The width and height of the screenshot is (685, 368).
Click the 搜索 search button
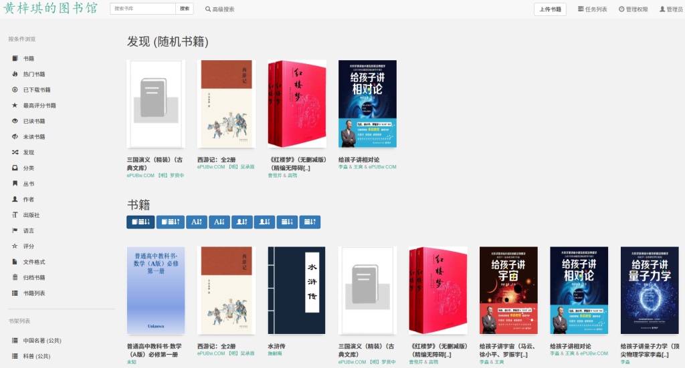coord(185,9)
